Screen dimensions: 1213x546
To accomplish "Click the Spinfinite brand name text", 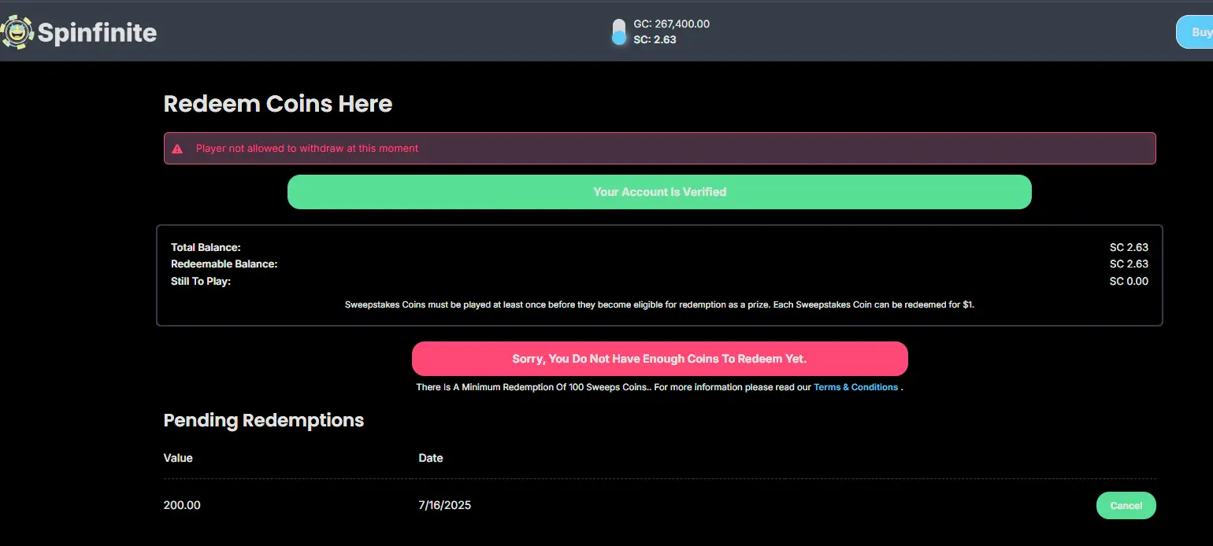I will (x=97, y=33).
